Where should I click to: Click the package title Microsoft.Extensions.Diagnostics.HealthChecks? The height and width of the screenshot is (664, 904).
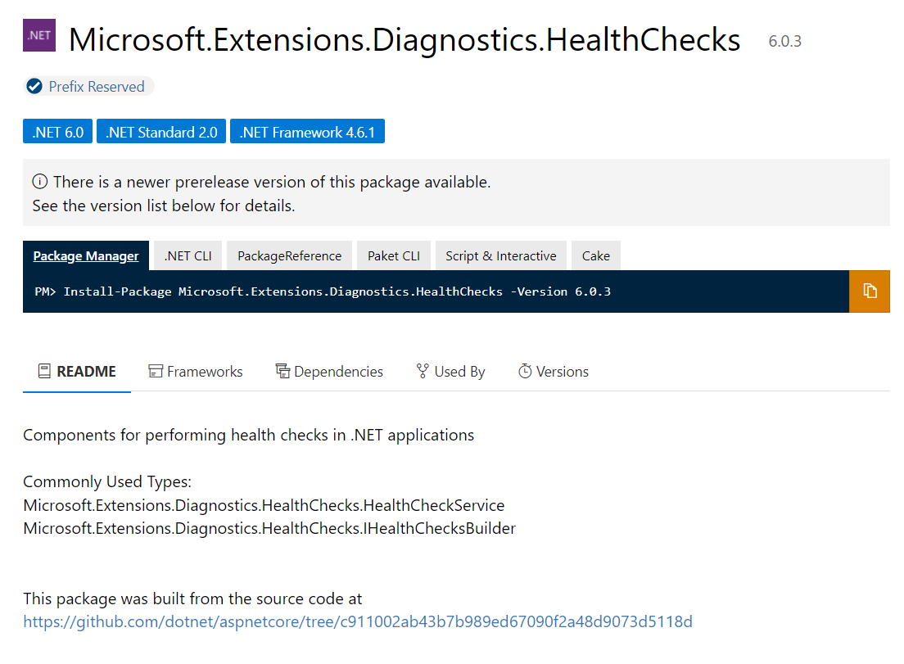coord(405,40)
